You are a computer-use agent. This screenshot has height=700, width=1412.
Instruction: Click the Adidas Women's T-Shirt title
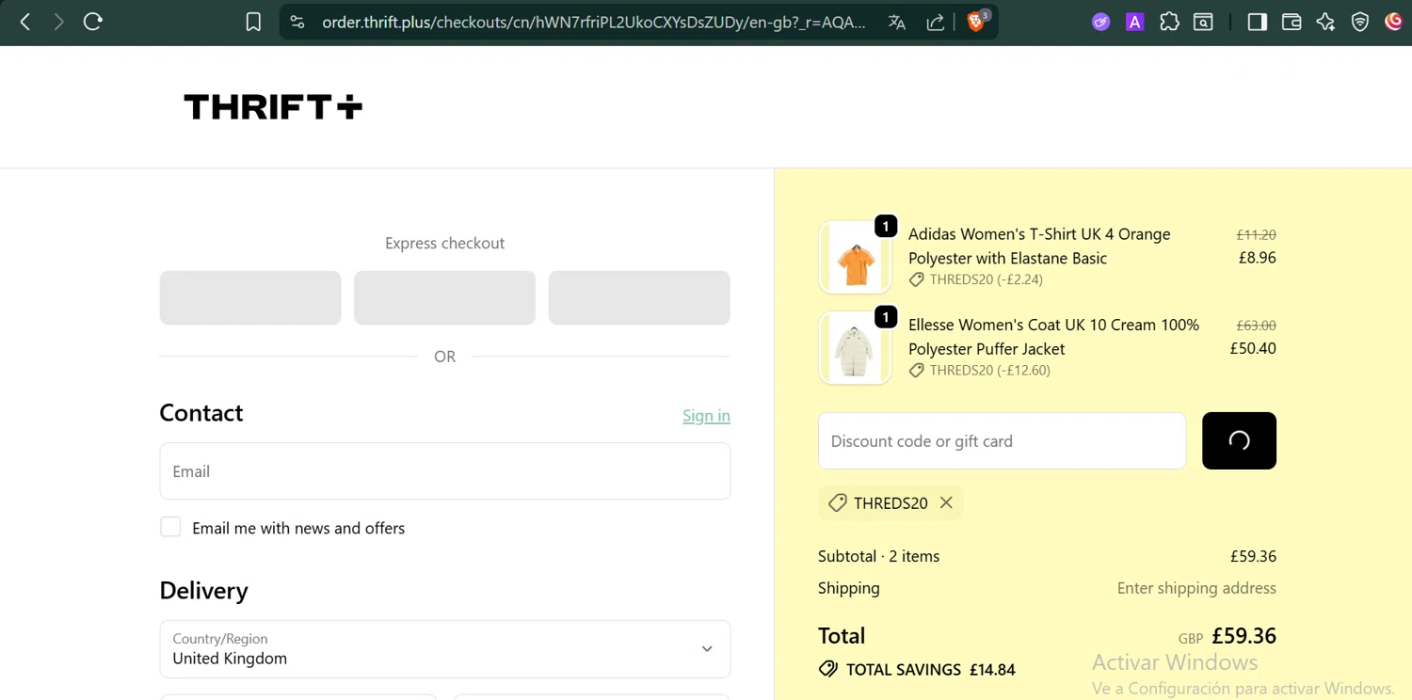1039,246
